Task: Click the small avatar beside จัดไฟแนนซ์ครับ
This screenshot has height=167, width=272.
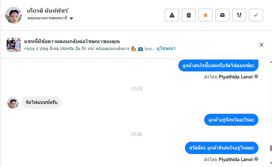Action: tap(13, 103)
